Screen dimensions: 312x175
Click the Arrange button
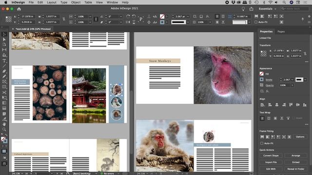tap(296, 156)
